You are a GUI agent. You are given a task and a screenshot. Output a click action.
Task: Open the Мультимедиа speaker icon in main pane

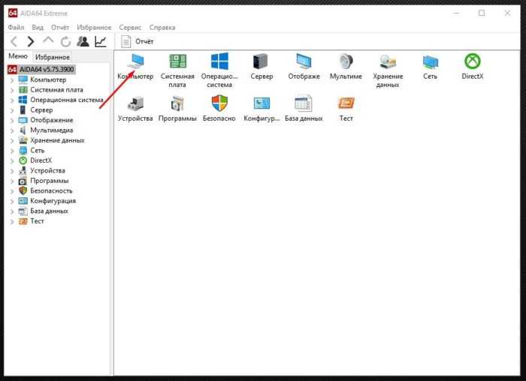[x=346, y=61]
